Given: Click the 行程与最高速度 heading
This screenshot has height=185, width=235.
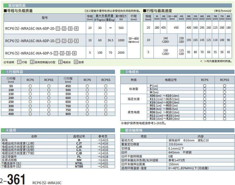Looking at the screenshot, I should 157,11.
